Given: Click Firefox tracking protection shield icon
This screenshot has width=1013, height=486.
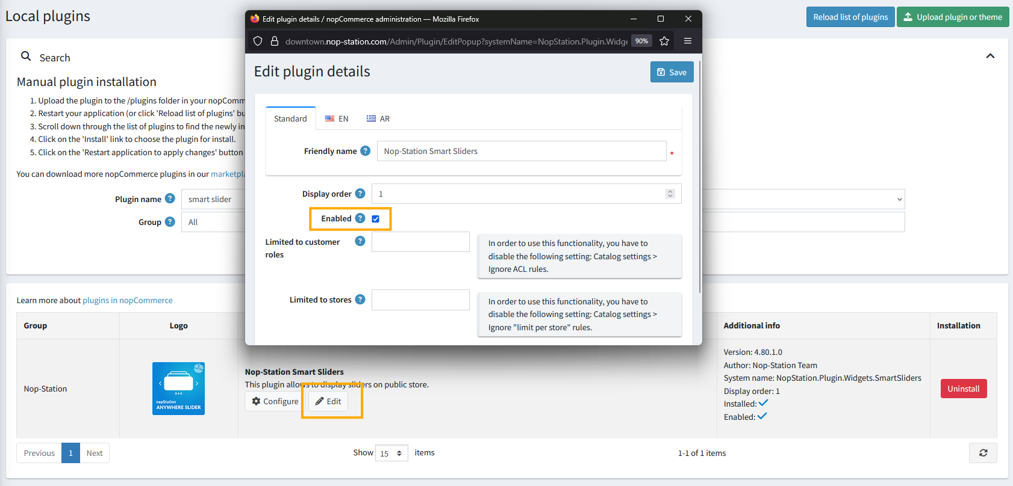Looking at the screenshot, I should (258, 41).
